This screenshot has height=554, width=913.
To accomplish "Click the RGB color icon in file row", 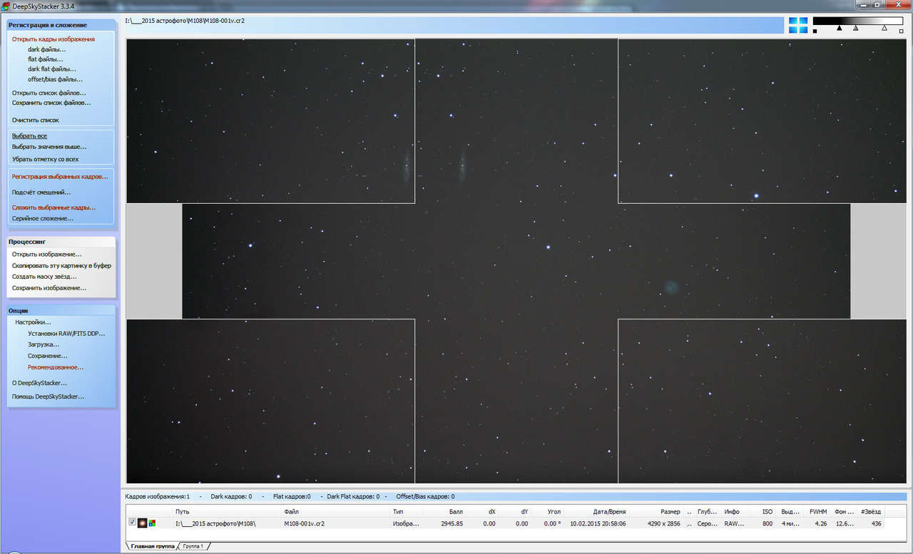I will click(152, 523).
